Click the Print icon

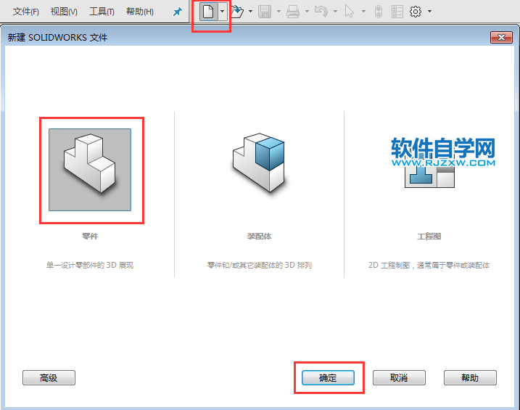click(x=293, y=12)
